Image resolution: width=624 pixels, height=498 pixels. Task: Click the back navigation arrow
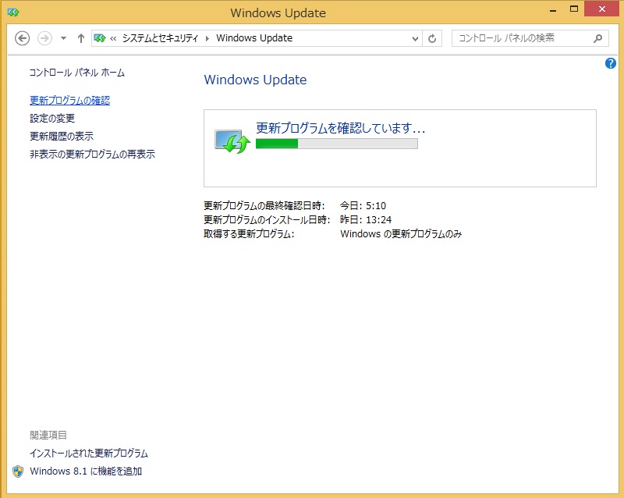23,38
